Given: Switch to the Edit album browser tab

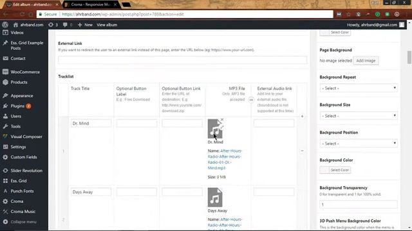Looking at the screenshot, I should [32, 4].
